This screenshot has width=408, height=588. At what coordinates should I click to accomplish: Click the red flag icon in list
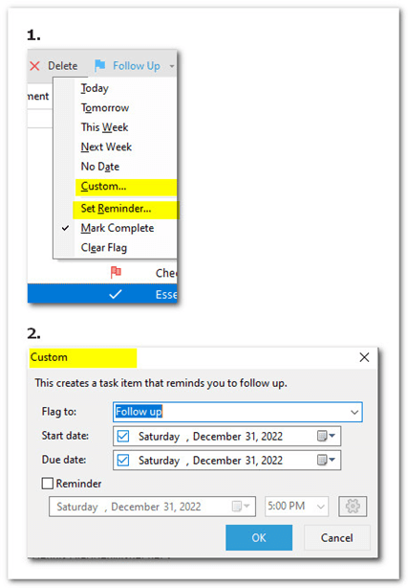116,272
